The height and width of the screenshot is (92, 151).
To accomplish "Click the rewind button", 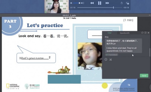I will pos(92,3).
